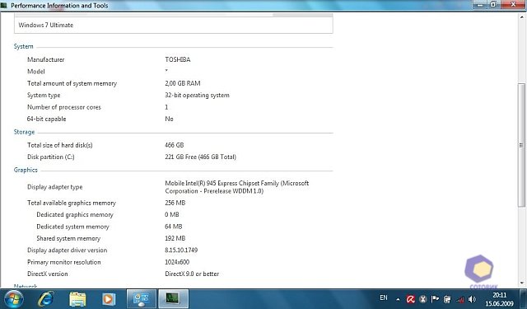Select the '2,00 GB RAM' value
Viewport: 527px width, 309px height.
pyautogui.click(x=183, y=83)
